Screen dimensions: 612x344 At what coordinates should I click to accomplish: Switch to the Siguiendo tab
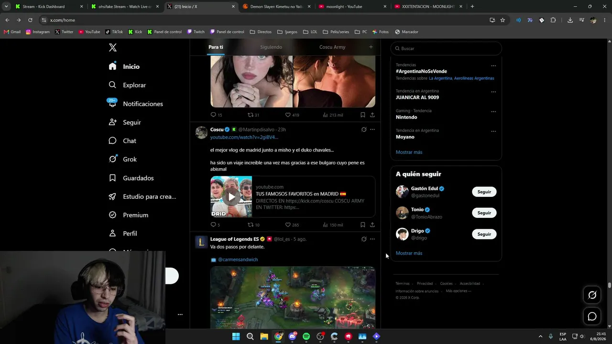tap(271, 47)
